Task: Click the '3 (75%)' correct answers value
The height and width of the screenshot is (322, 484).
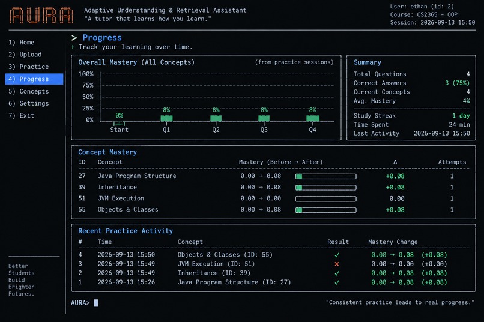Action: coord(457,83)
